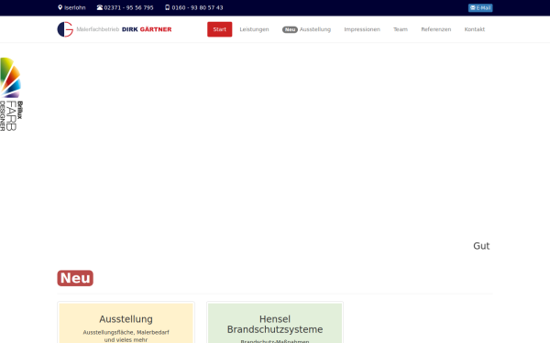The height and width of the screenshot is (343, 550).
Task: Click the mobile phone icon
Action: (168, 7)
